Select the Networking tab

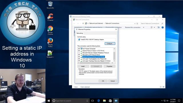[x=80, y=33]
